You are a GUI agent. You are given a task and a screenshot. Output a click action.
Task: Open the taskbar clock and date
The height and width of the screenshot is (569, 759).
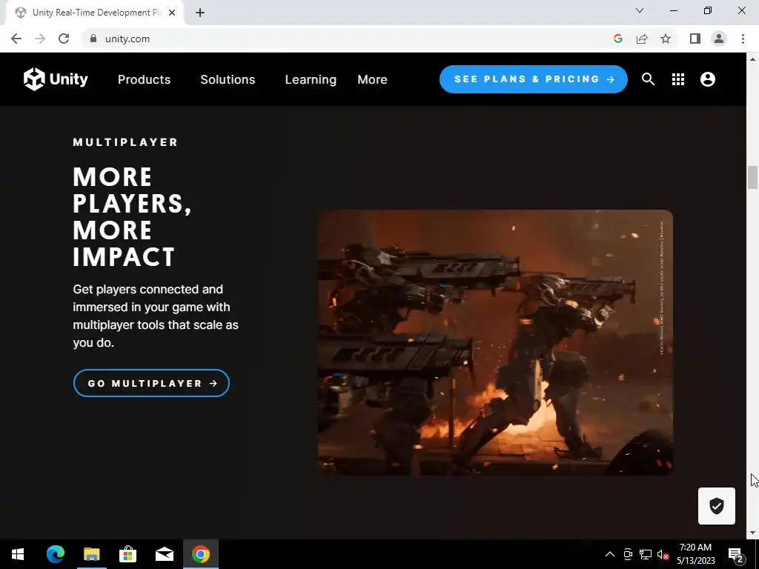[695, 554]
